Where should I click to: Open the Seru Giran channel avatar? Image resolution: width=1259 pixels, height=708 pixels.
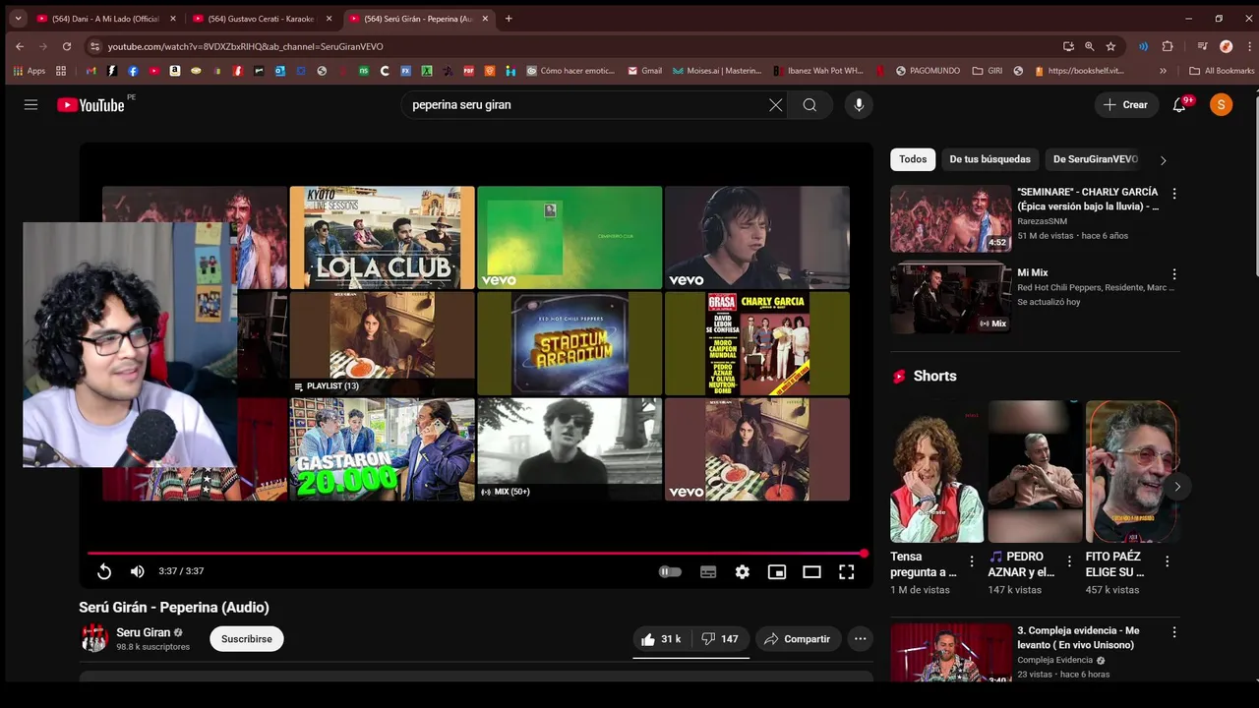pyautogui.click(x=94, y=638)
